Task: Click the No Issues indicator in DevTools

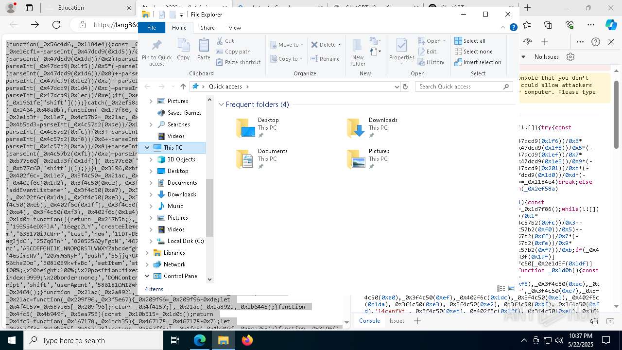Action: click(x=546, y=57)
